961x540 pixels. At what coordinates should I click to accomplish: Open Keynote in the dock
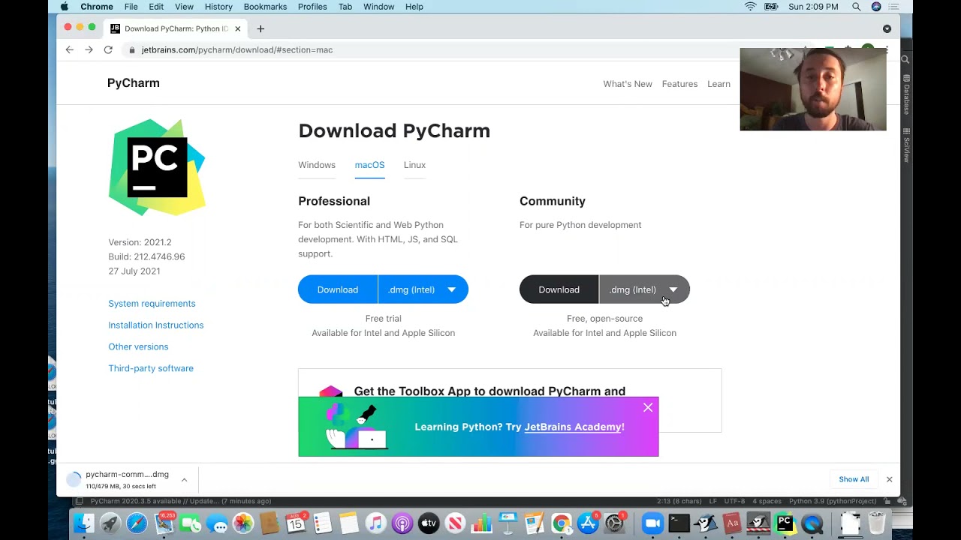(508, 523)
